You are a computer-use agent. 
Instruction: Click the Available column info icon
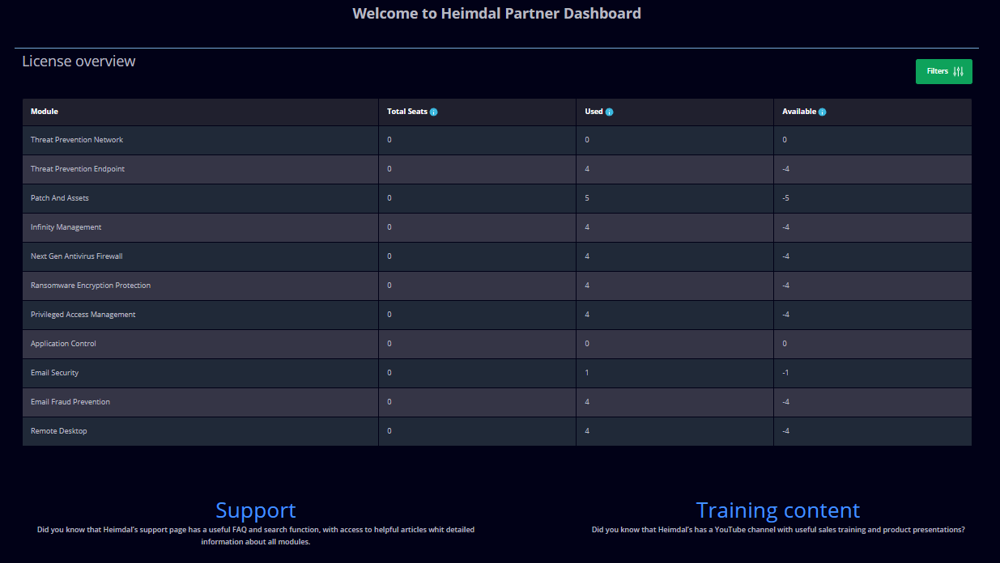click(823, 112)
